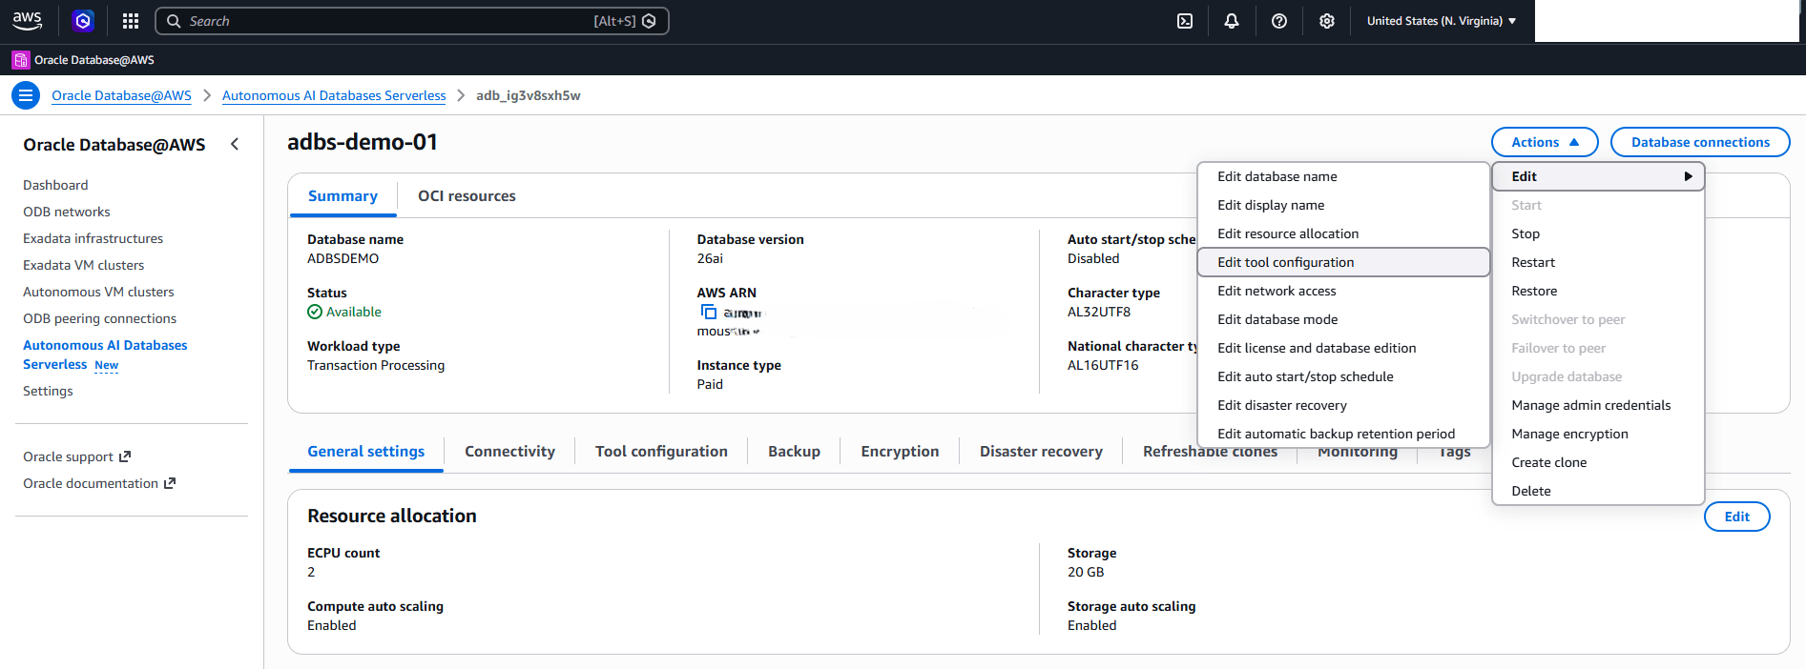Image resolution: width=1806 pixels, height=669 pixels.
Task: Choose Edit network access
Action: tap(1343, 291)
